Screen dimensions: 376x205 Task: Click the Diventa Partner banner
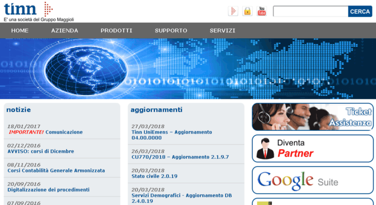click(313, 149)
